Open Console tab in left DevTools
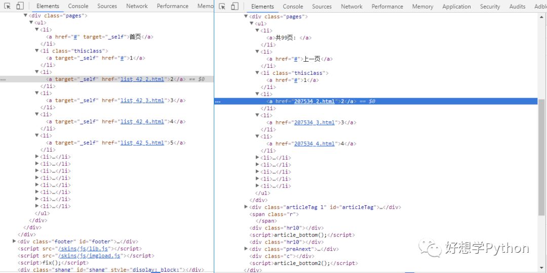The width and height of the screenshot is (547, 273). [x=78, y=6]
